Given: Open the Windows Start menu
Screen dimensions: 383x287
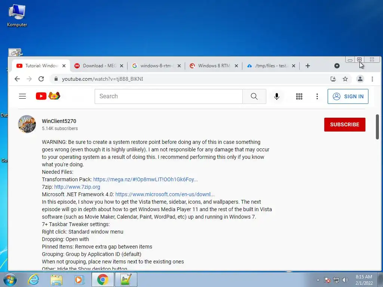Looking at the screenshot, I should click(10, 280).
